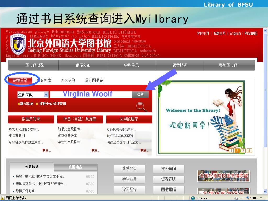Screen dimensions: 268x201
Task: Open the 美国国家学术出版社所有PDF图书 notice
Action: click(41, 184)
